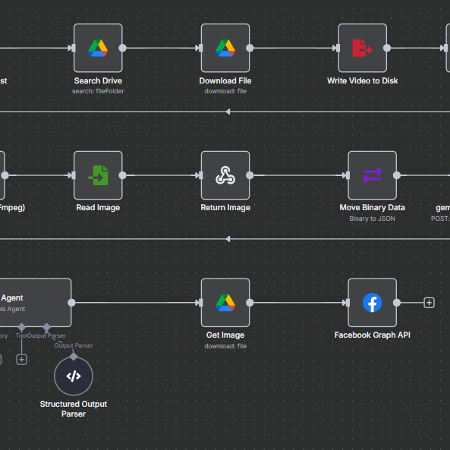
Task: Click the Output Parser connector diamond
Action: pos(46,327)
